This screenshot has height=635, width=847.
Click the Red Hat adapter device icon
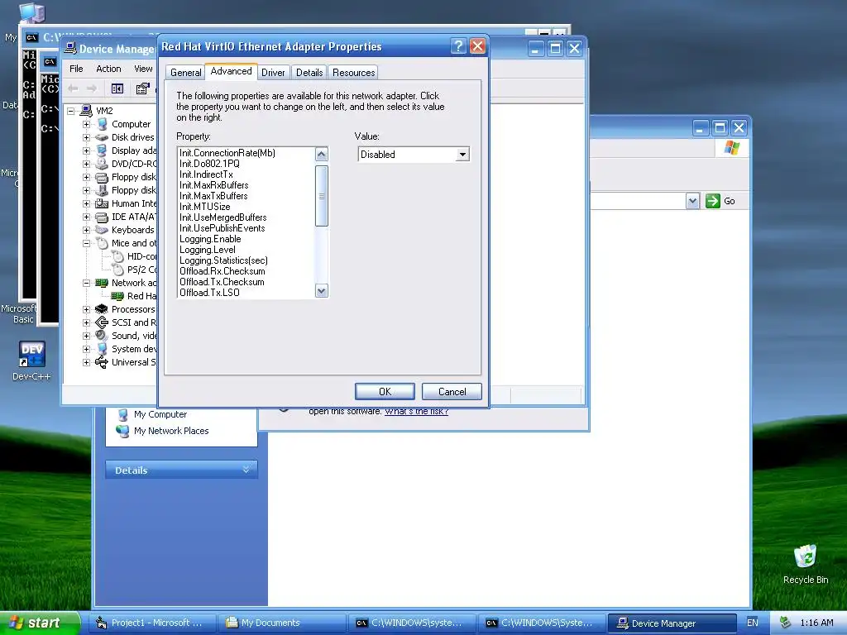pos(117,296)
